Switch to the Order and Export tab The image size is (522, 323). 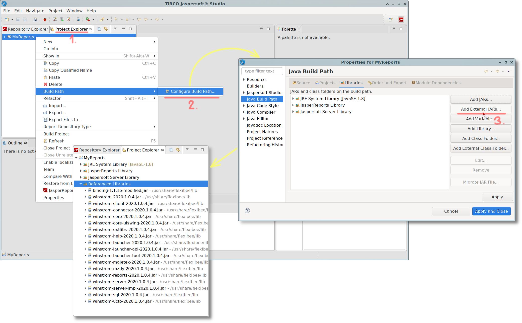coord(387,83)
